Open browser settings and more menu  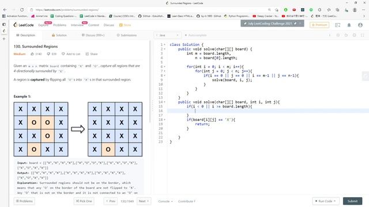pyautogui.click(x=364, y=10)
